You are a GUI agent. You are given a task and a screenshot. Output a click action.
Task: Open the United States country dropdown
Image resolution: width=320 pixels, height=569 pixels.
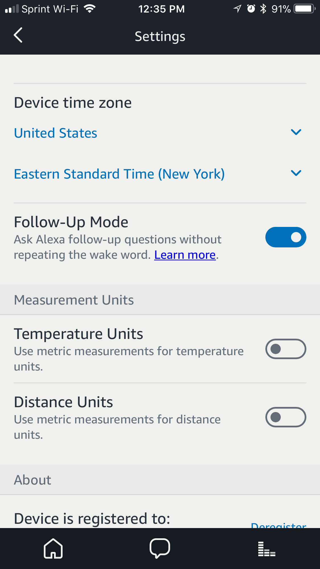[56, 133]
